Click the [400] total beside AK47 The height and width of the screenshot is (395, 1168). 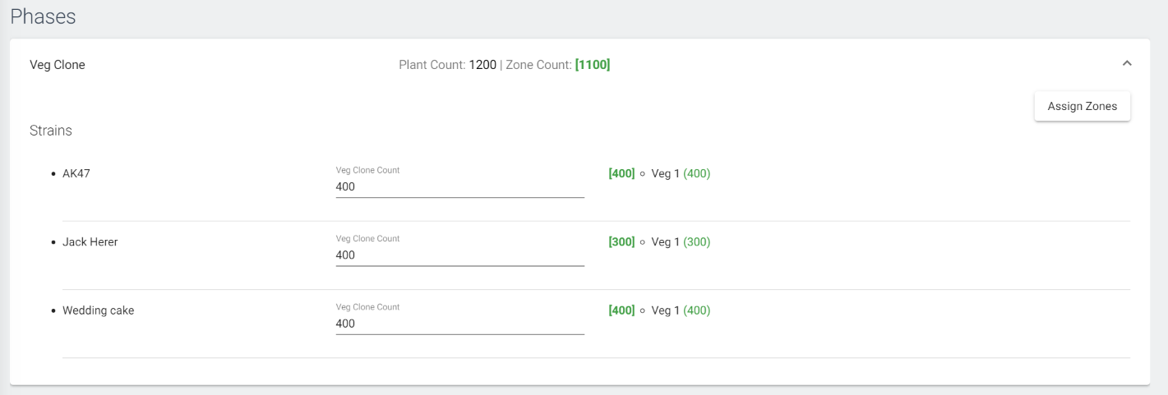621,173
